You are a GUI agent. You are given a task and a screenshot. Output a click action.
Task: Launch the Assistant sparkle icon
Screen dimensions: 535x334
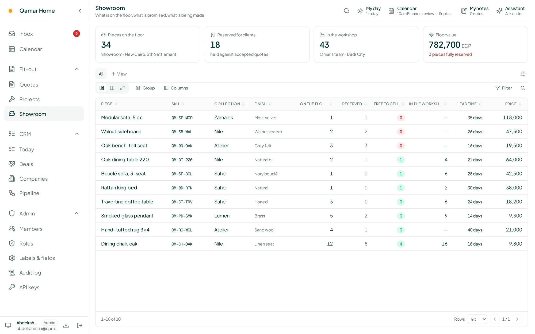[x=499, y=11]
